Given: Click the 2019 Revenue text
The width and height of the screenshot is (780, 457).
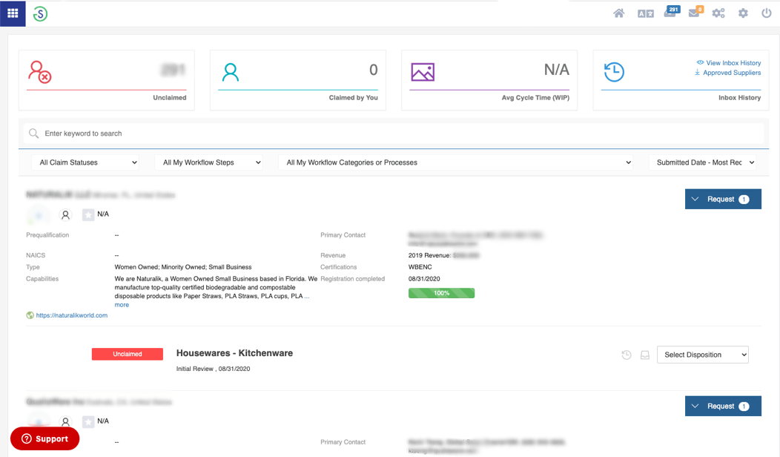Looking at the screenshot, I should (x=429, y=255).
